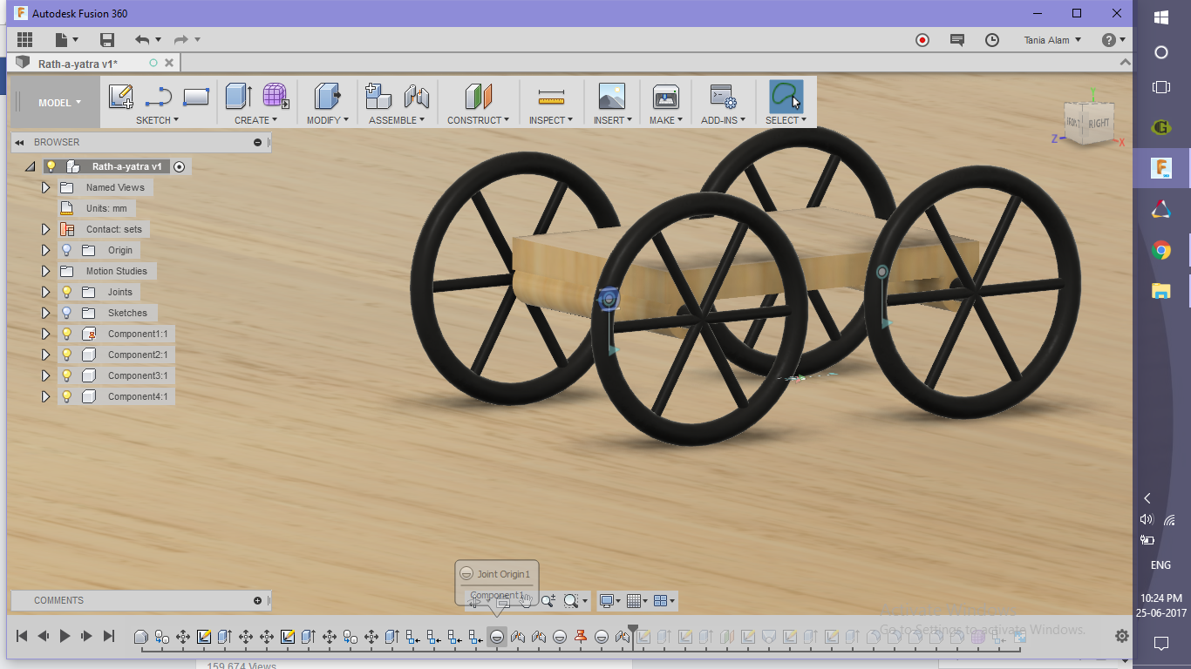
Task: Open the ADD-INS menu
Action: [723, 120]
